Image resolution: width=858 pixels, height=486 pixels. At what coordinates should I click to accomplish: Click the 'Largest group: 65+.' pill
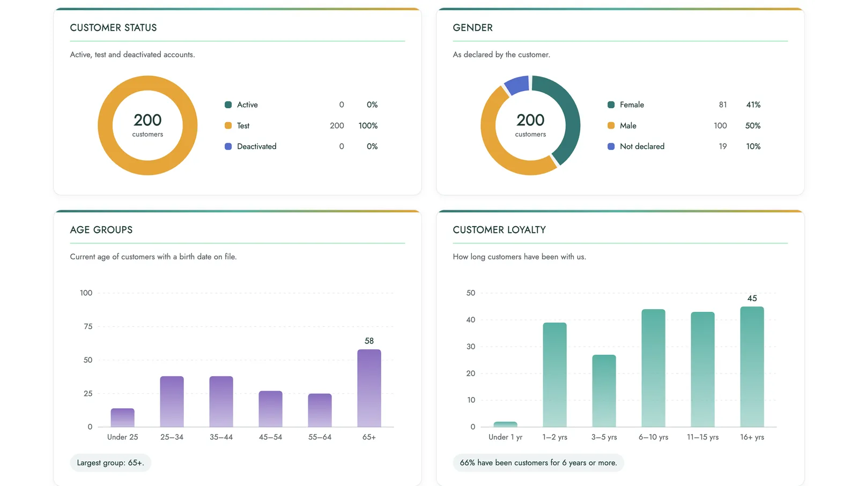coord(110,462)
